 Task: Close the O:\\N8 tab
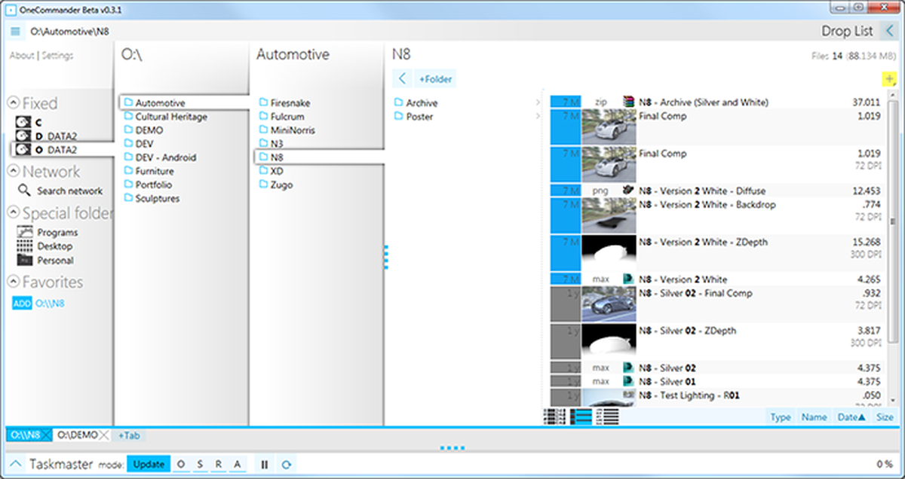[46, 435]
